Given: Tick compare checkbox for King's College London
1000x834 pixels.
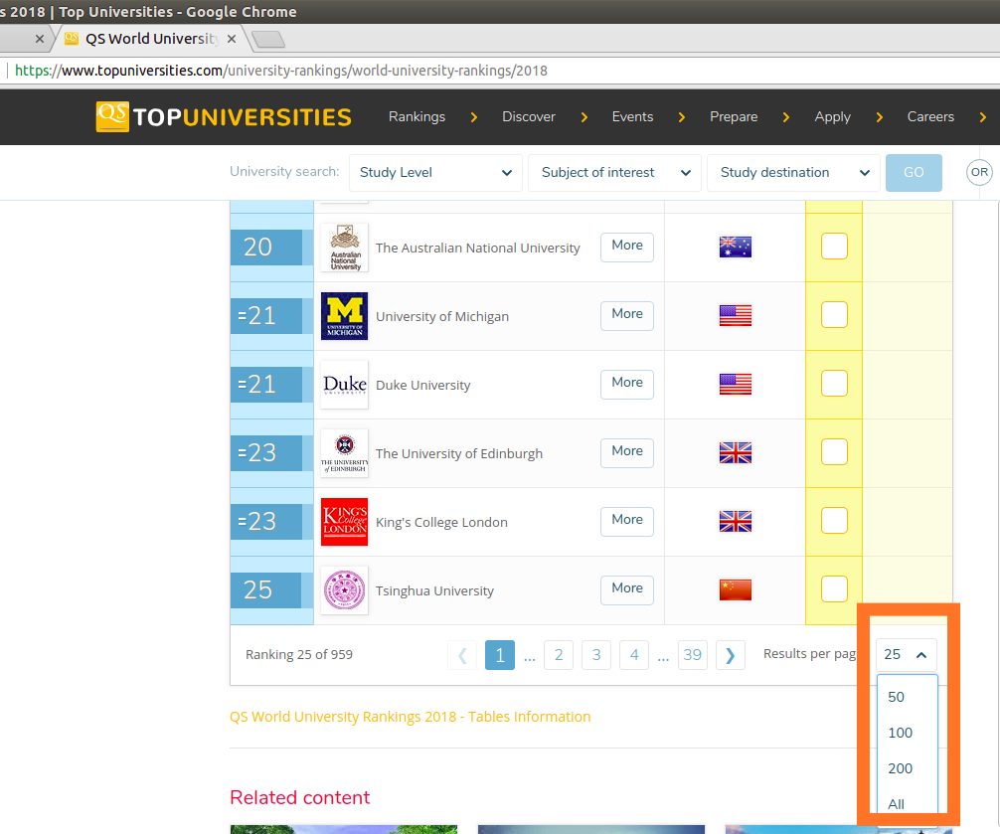Looking at the screenshot, I should (834, 520).
